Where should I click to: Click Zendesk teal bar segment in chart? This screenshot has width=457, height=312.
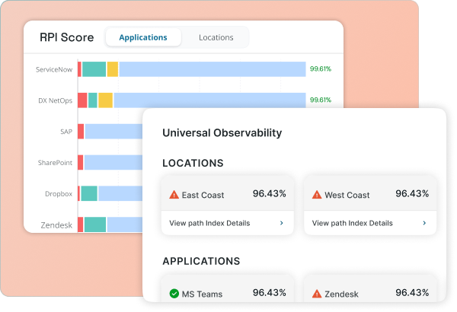coord(95,224)
